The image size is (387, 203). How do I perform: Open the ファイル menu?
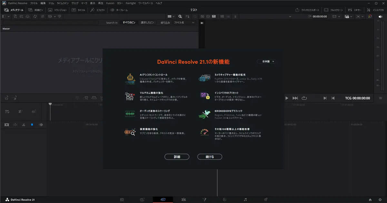click(34, 3)
